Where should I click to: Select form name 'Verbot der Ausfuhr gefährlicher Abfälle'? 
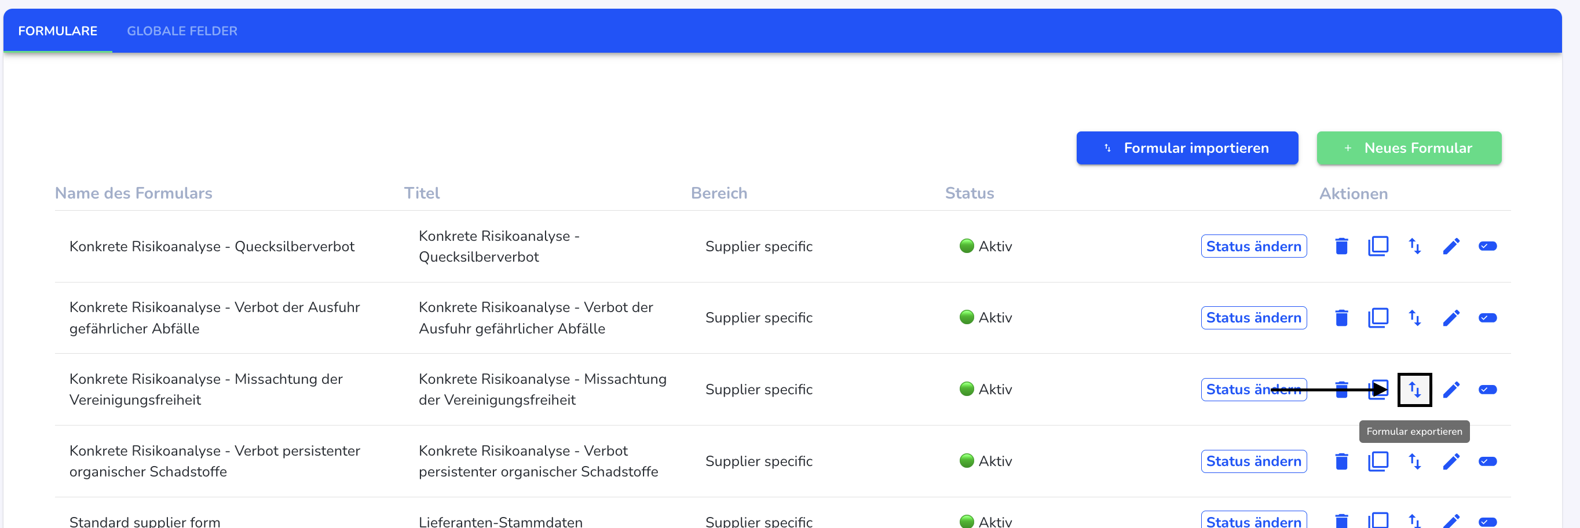point(215,318)
